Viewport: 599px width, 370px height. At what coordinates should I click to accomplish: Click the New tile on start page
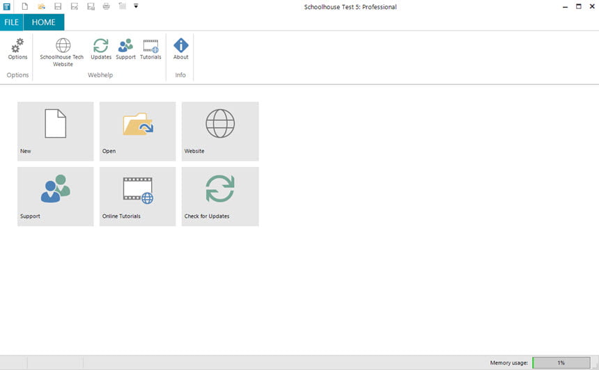point(56,131)
